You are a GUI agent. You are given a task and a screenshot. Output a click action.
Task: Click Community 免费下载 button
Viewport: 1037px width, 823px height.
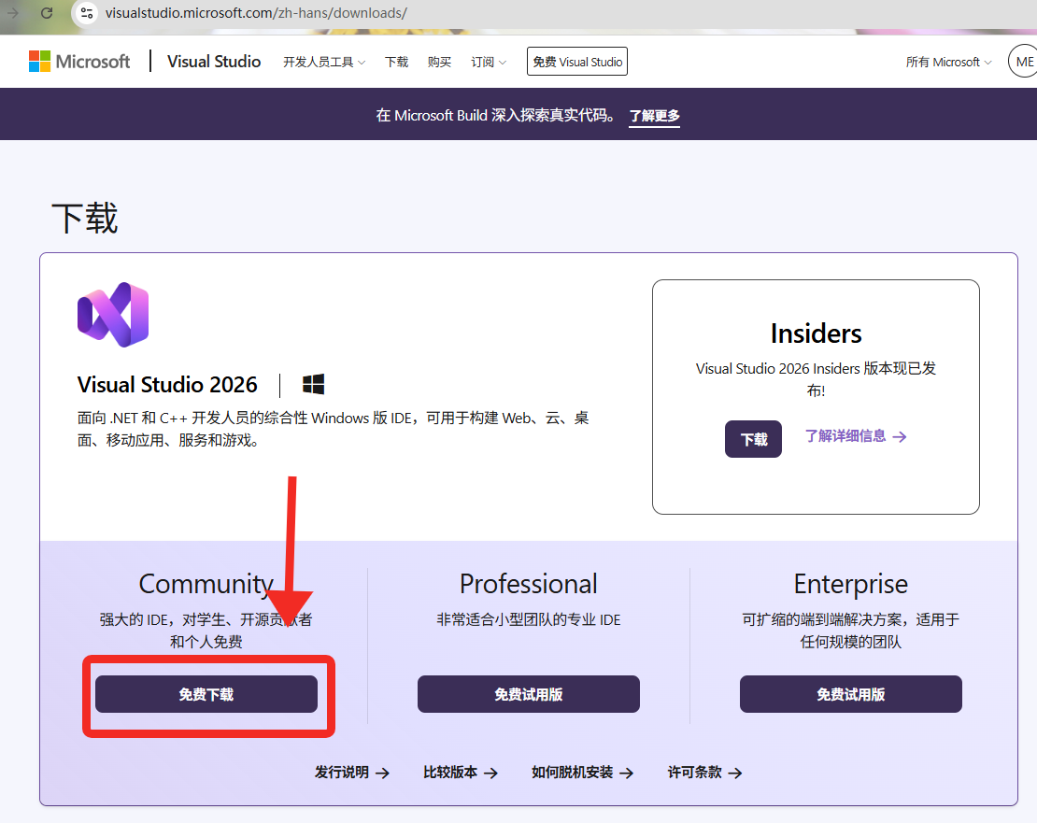[x=206, y=694]
